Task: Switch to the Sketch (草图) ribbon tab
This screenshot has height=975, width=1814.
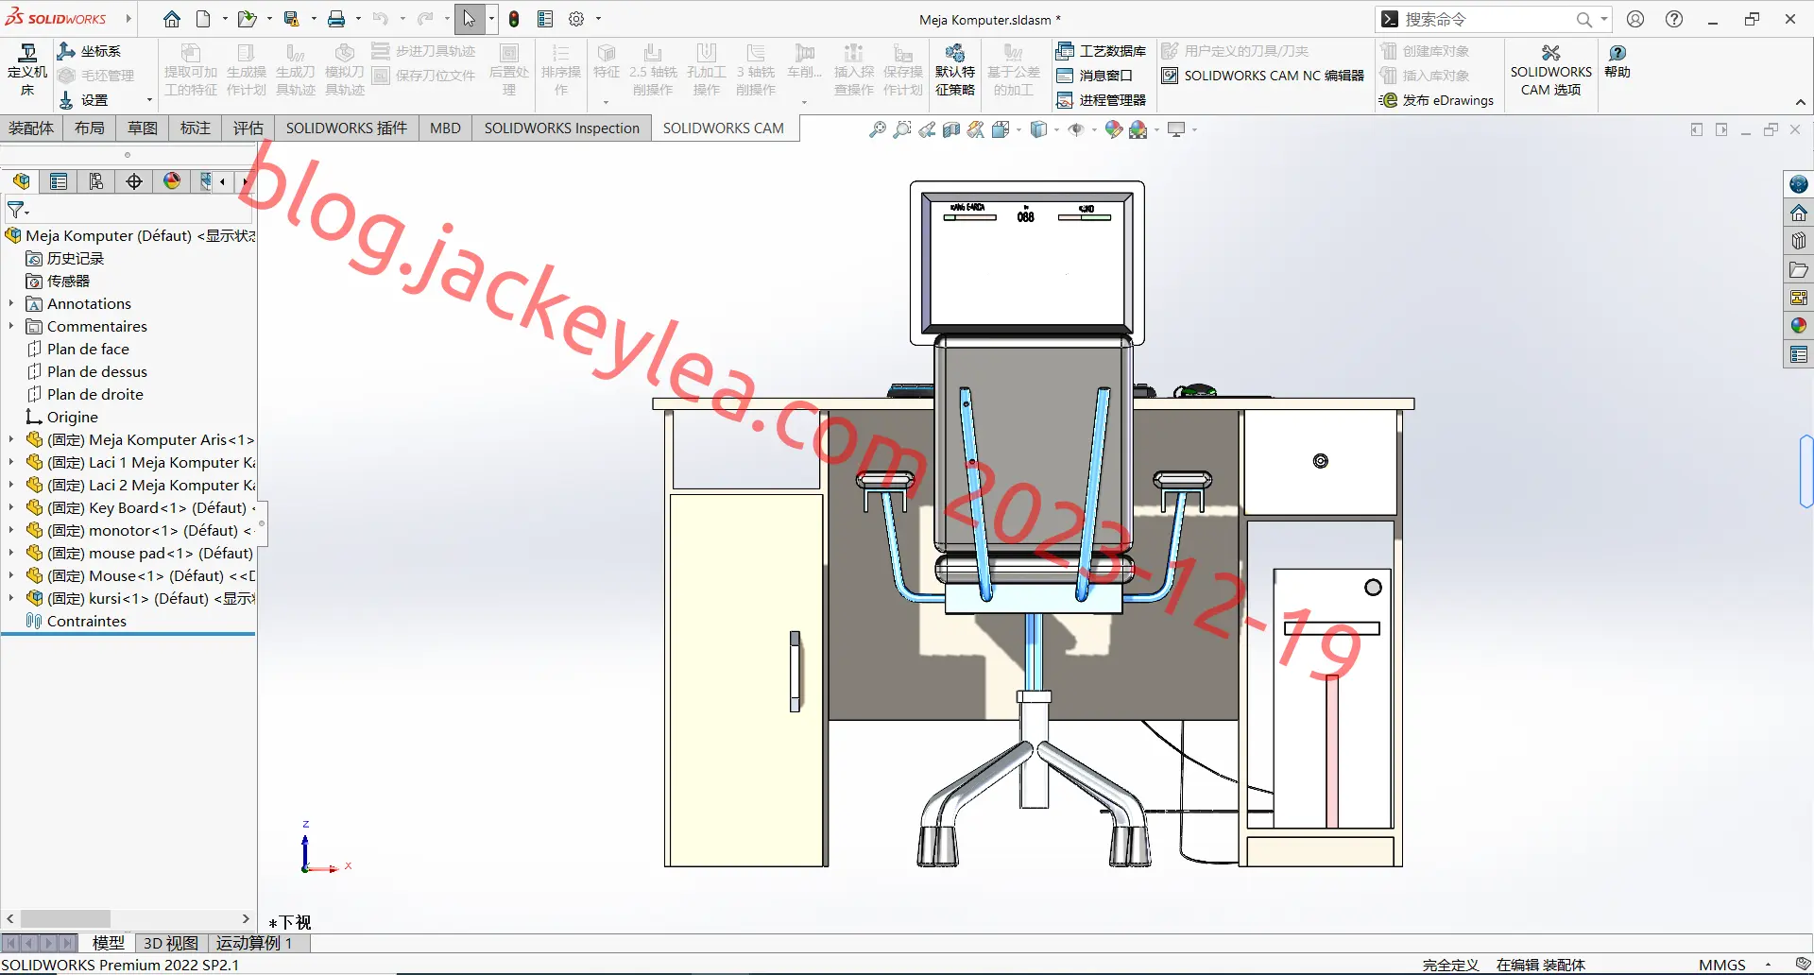Action: click(x=143, y=128)
